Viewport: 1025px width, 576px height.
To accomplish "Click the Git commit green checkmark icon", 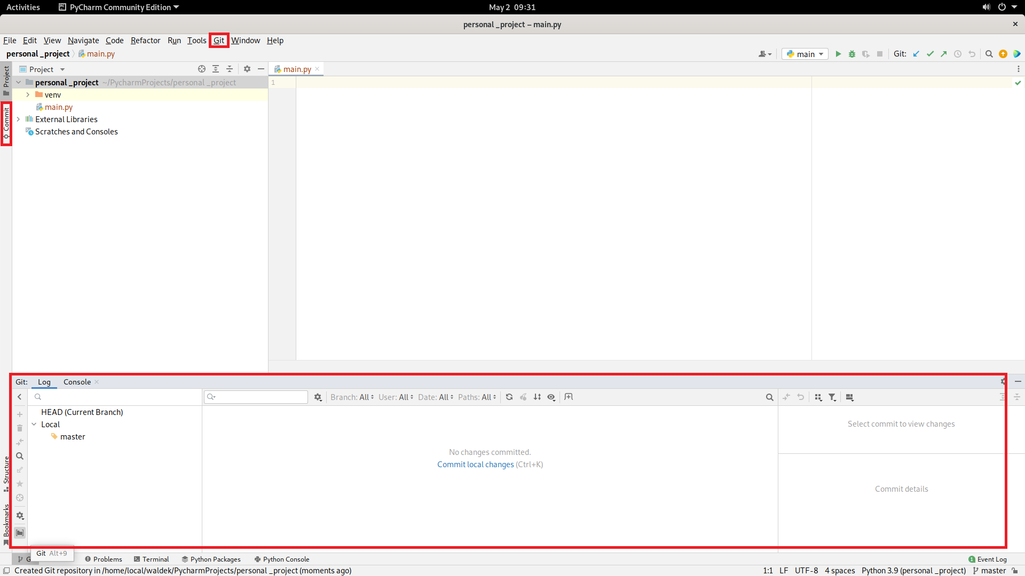I will tap(930, 54).
